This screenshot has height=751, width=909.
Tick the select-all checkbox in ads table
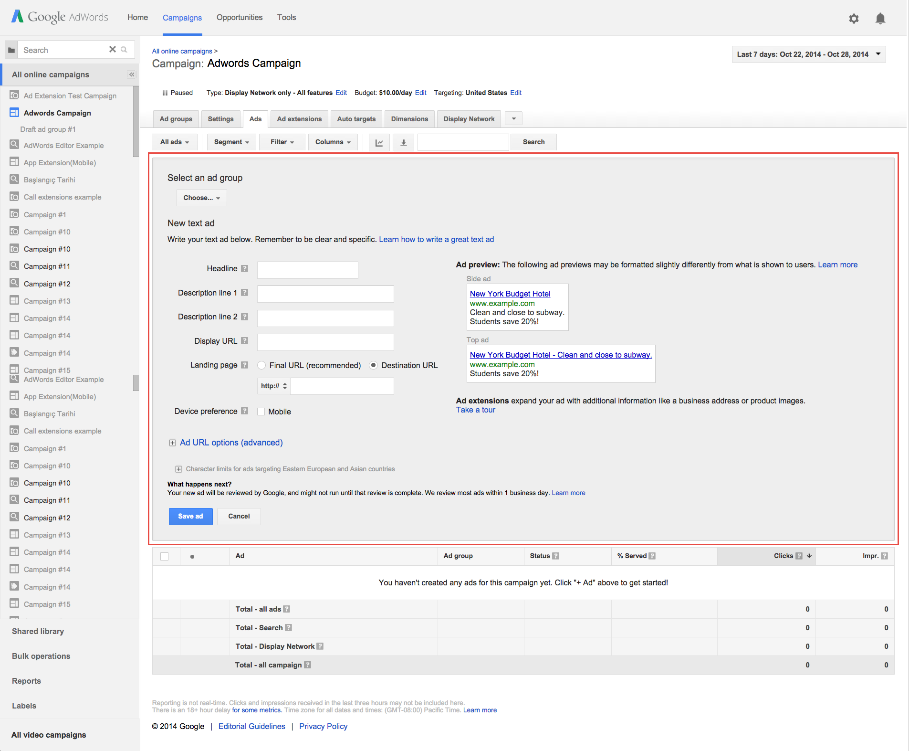coord(165,556)
